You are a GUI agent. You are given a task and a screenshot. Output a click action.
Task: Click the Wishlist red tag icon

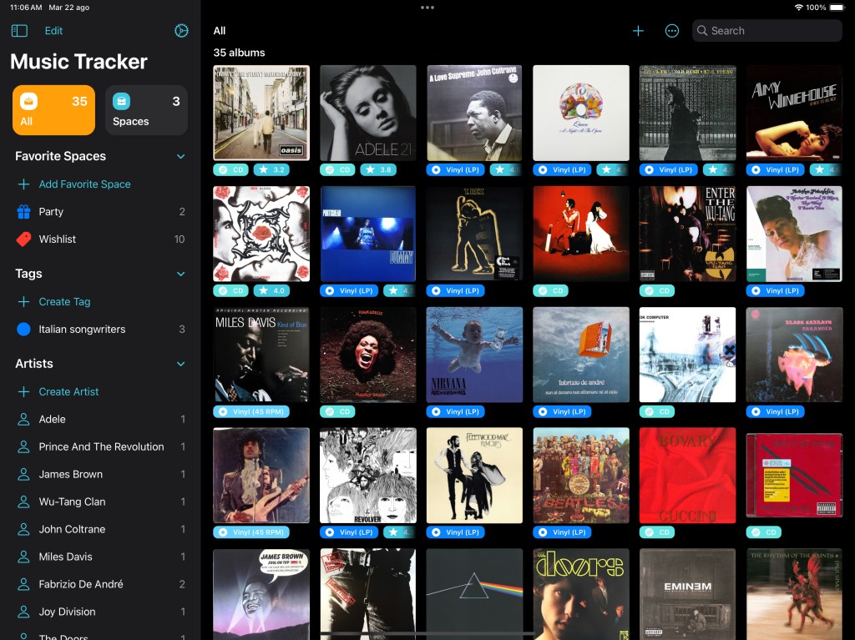click(x=23, y=239)
